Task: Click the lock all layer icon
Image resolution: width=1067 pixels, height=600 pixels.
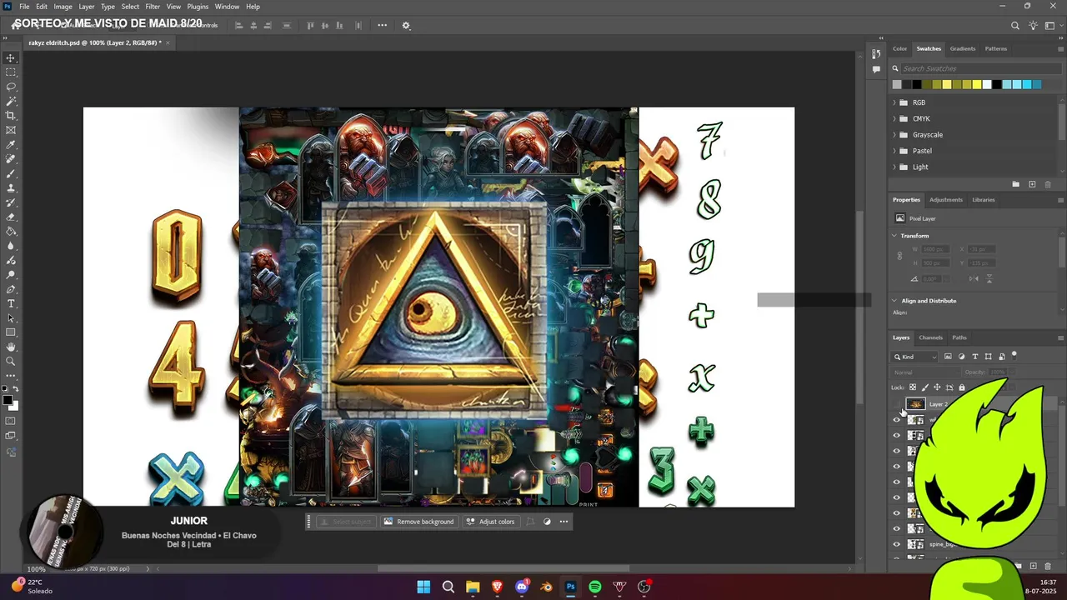Action: coord(961,387)
